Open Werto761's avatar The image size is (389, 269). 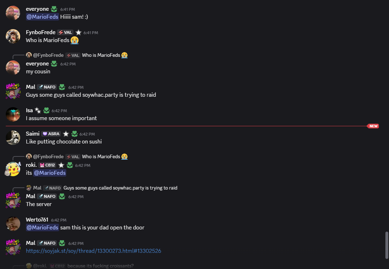tap(13, 224)
